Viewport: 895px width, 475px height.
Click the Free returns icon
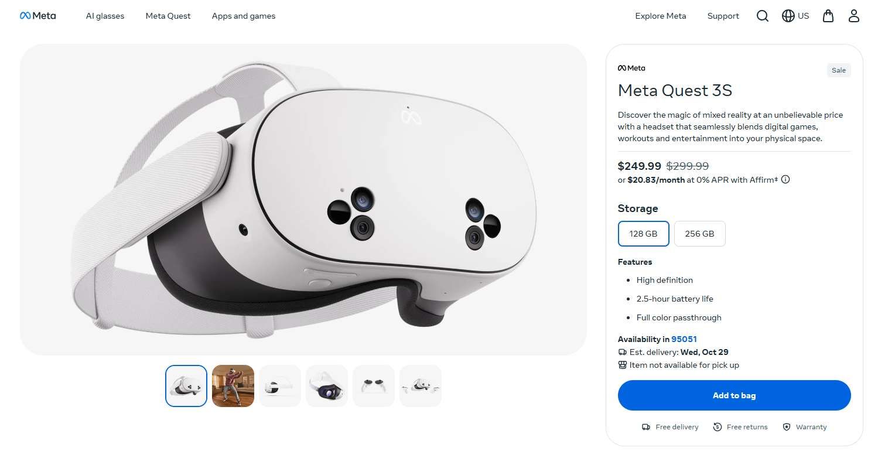pos(718,427)
